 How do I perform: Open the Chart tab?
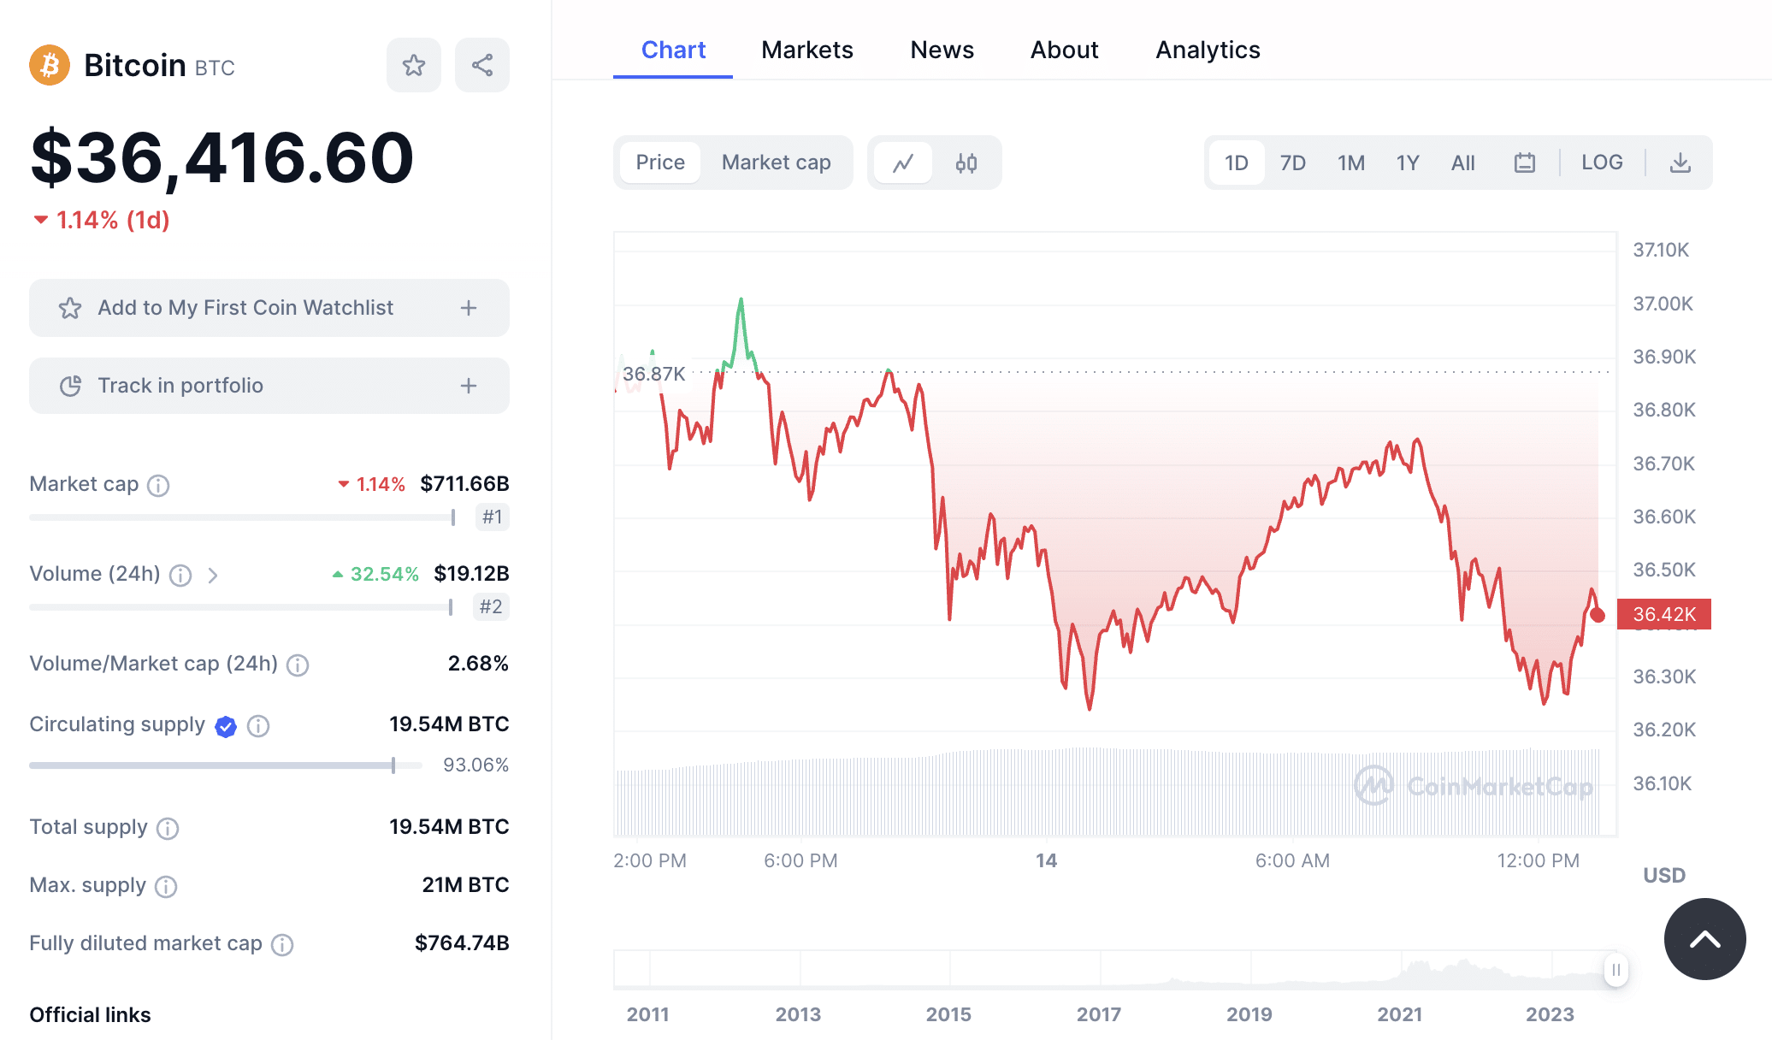pyautogui.click(x=673, y=50)
